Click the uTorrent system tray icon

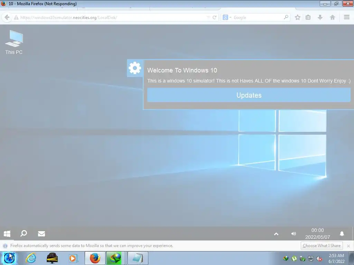294,258
